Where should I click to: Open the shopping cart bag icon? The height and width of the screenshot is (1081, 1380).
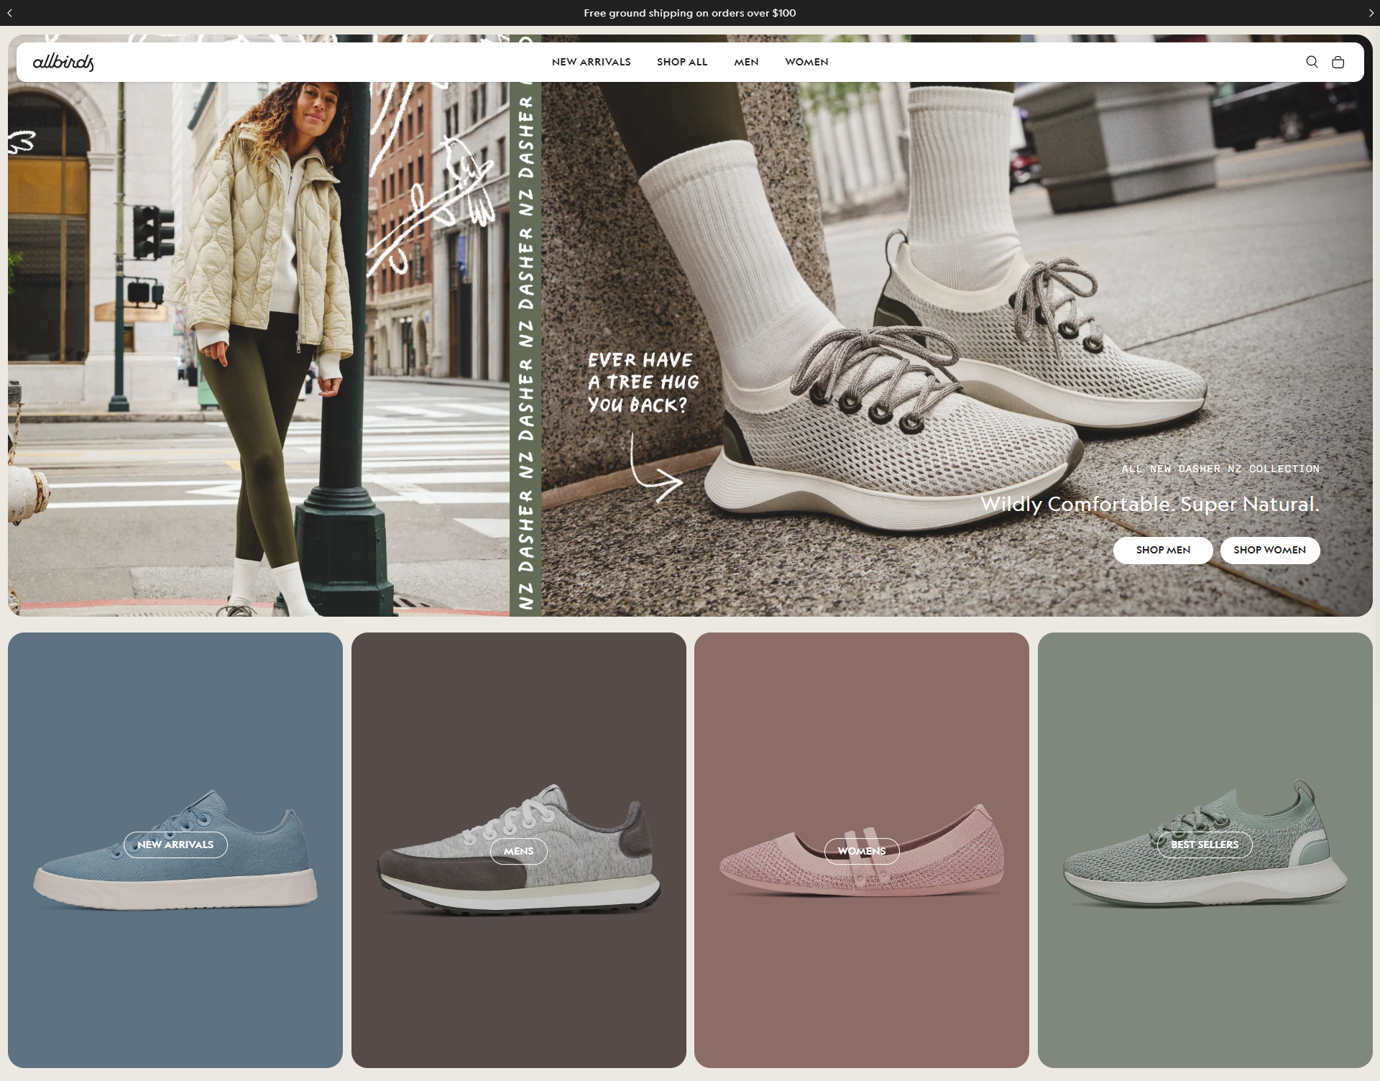(x=1338, y=62)
